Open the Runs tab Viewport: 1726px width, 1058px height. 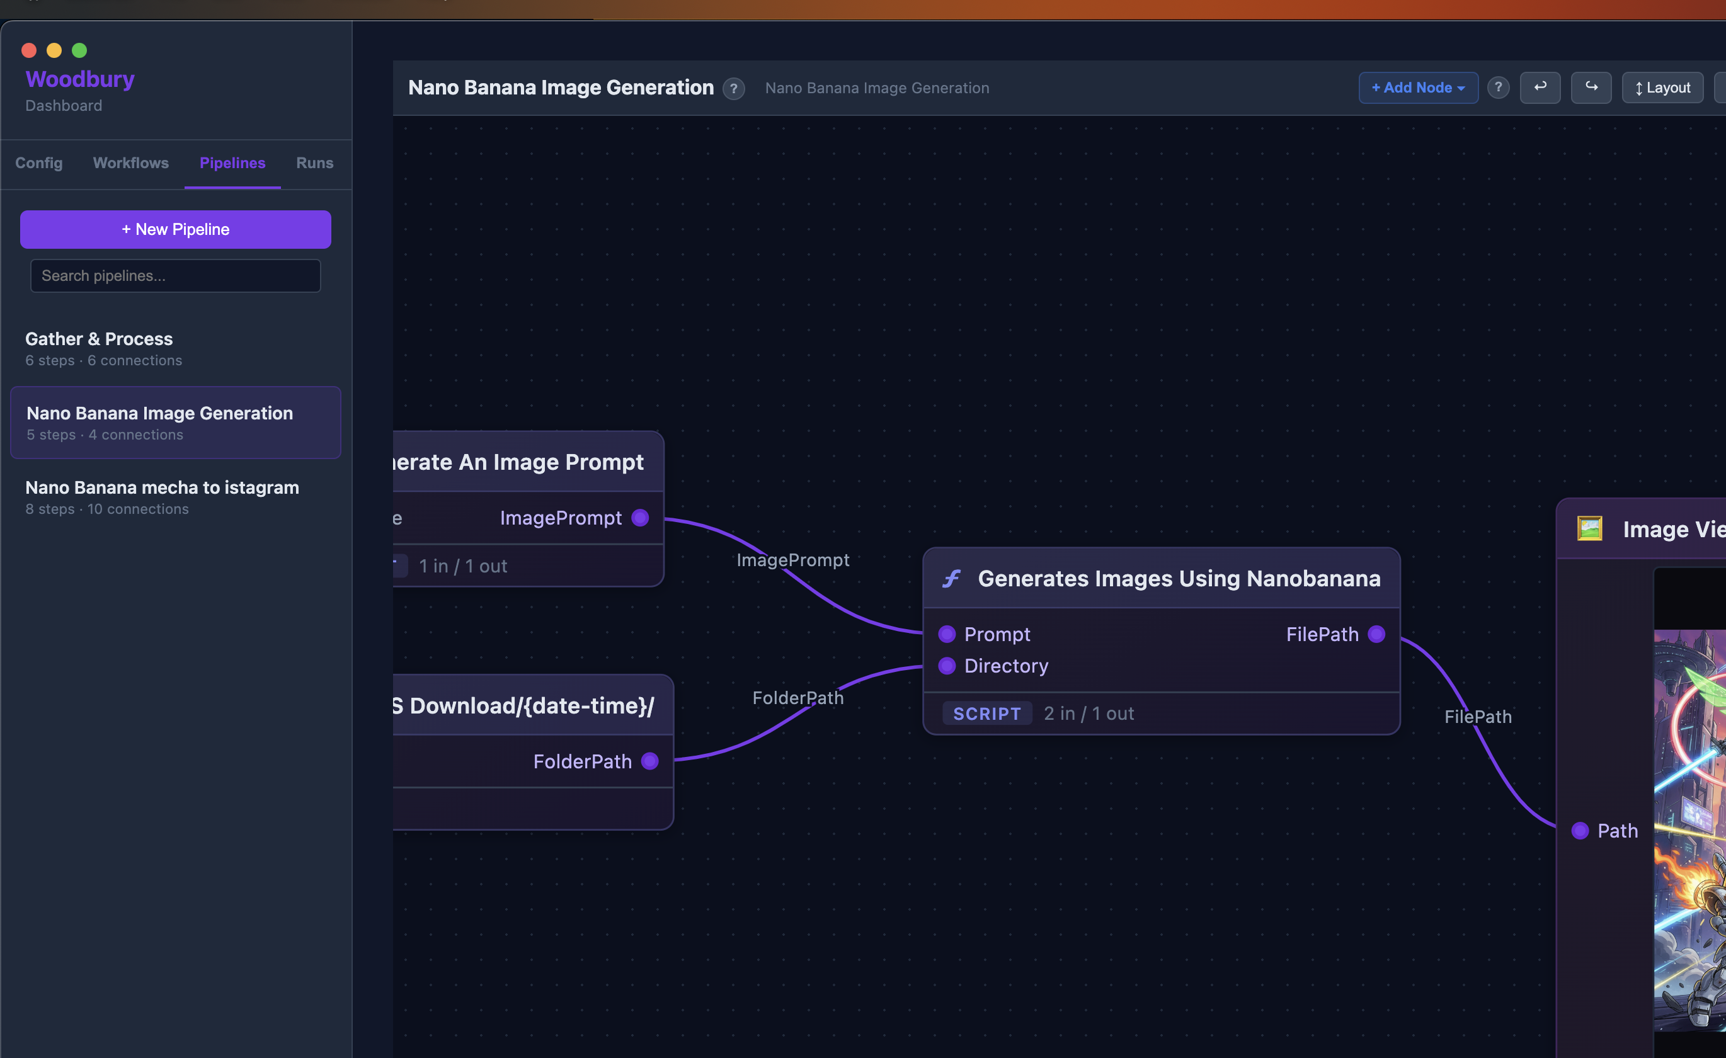314,163
